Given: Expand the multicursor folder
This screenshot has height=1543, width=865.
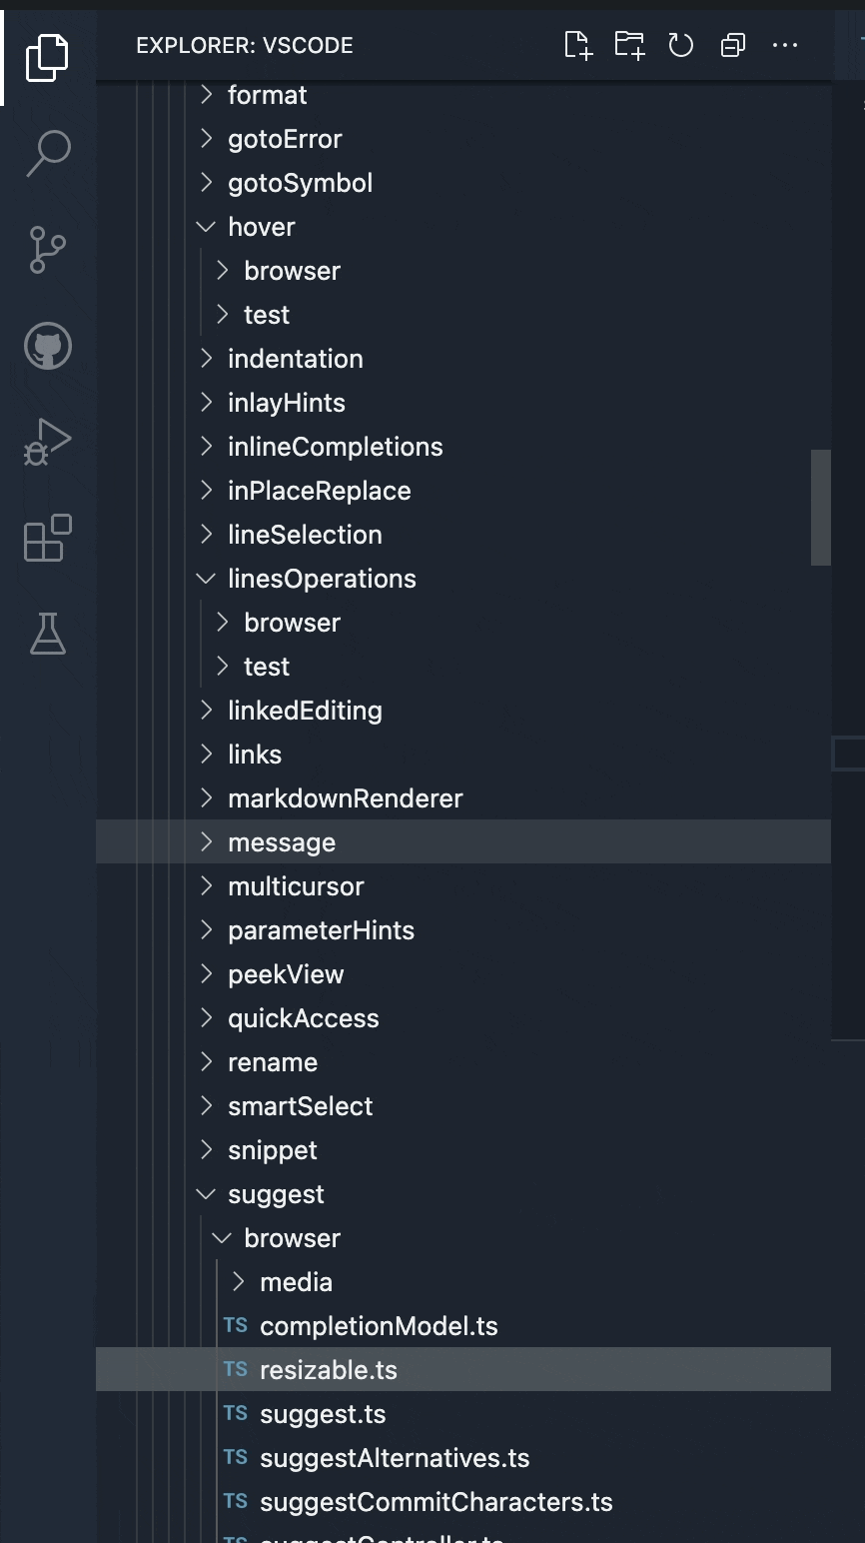Looking at the screenshot, I should pyautogui.click(x=296, y=885).
